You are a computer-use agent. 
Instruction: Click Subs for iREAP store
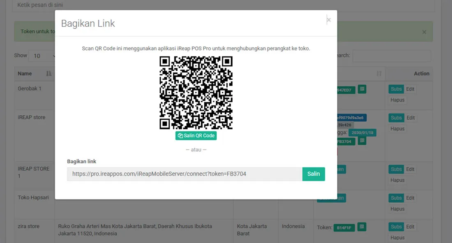pyautogui.click(x=396, y=118)
